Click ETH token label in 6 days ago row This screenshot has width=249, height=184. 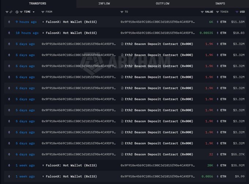(x=223, y=154)
